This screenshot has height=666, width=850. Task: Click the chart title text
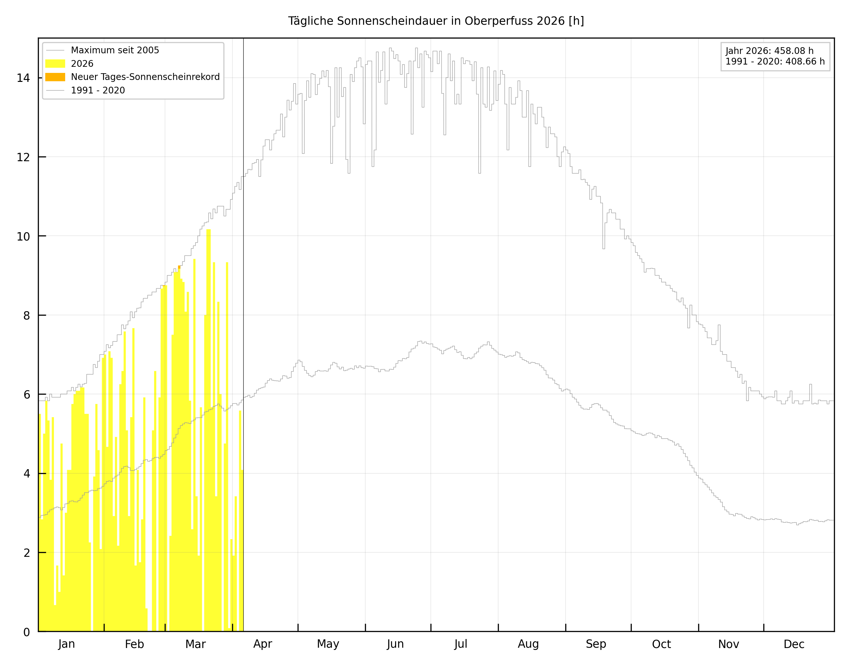pos(436,21)
